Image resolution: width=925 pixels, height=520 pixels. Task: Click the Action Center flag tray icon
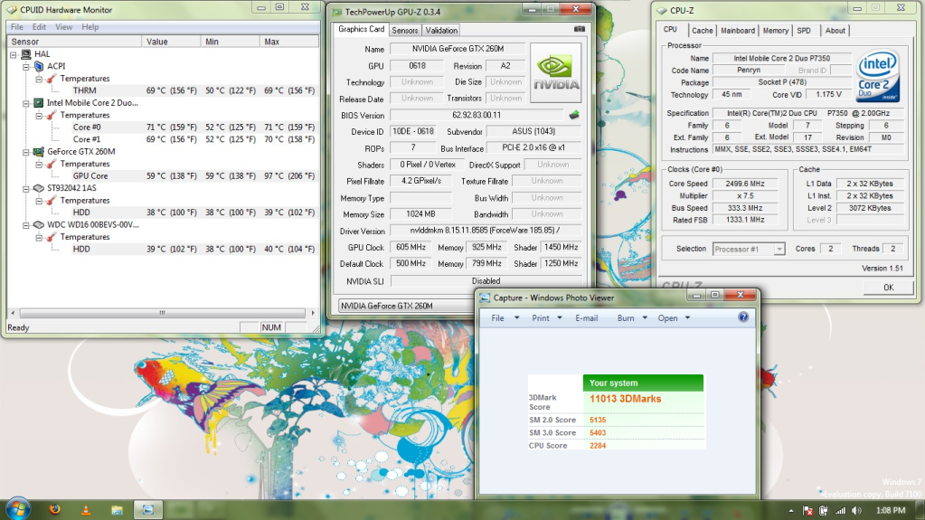tap(807, 511)
